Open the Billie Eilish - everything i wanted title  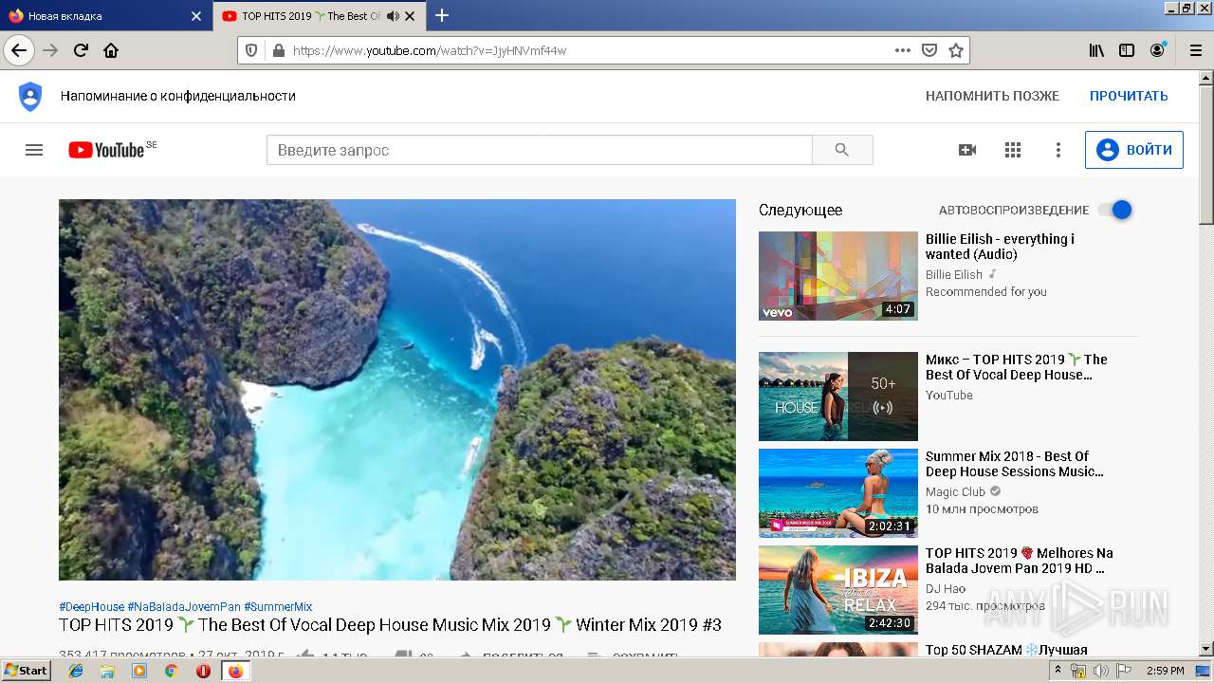pyautogui.click(x=1000, y=247)
